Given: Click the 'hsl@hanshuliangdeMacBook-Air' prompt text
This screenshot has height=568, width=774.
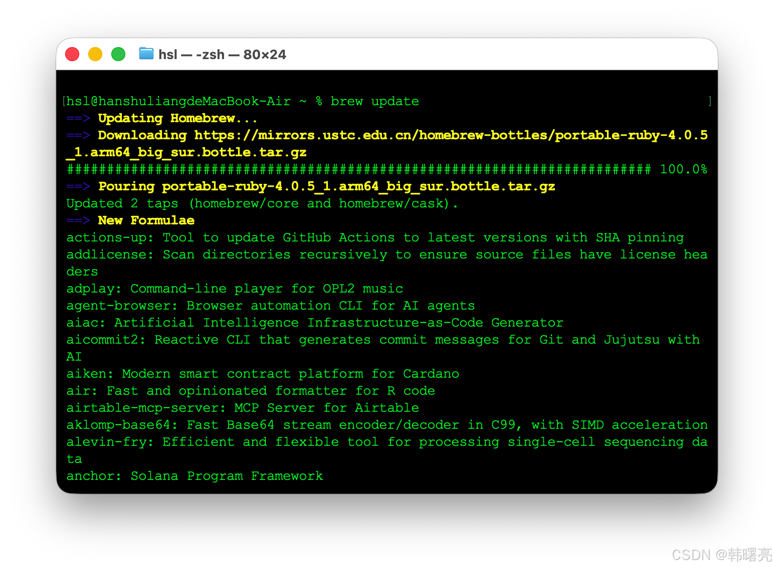Looking at the screenshot, I should click(178, 101).
